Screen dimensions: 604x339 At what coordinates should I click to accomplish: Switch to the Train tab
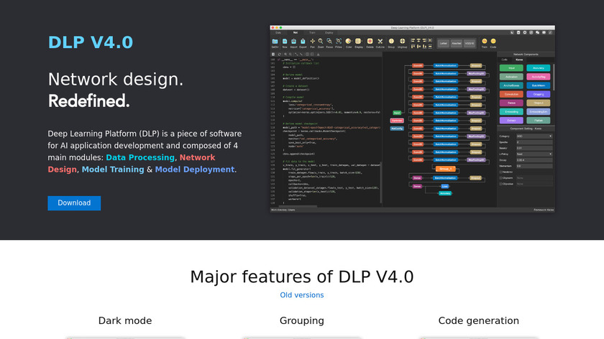(x=312, y=33)
